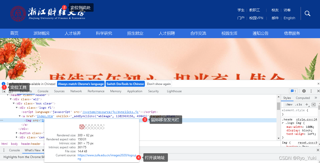This screenshot has height=163, width=320.
Task: Expand the button class node
Action: point(17,133)
